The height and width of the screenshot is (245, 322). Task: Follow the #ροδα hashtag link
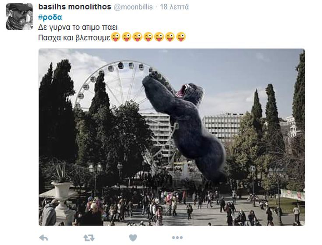point(50,17)
